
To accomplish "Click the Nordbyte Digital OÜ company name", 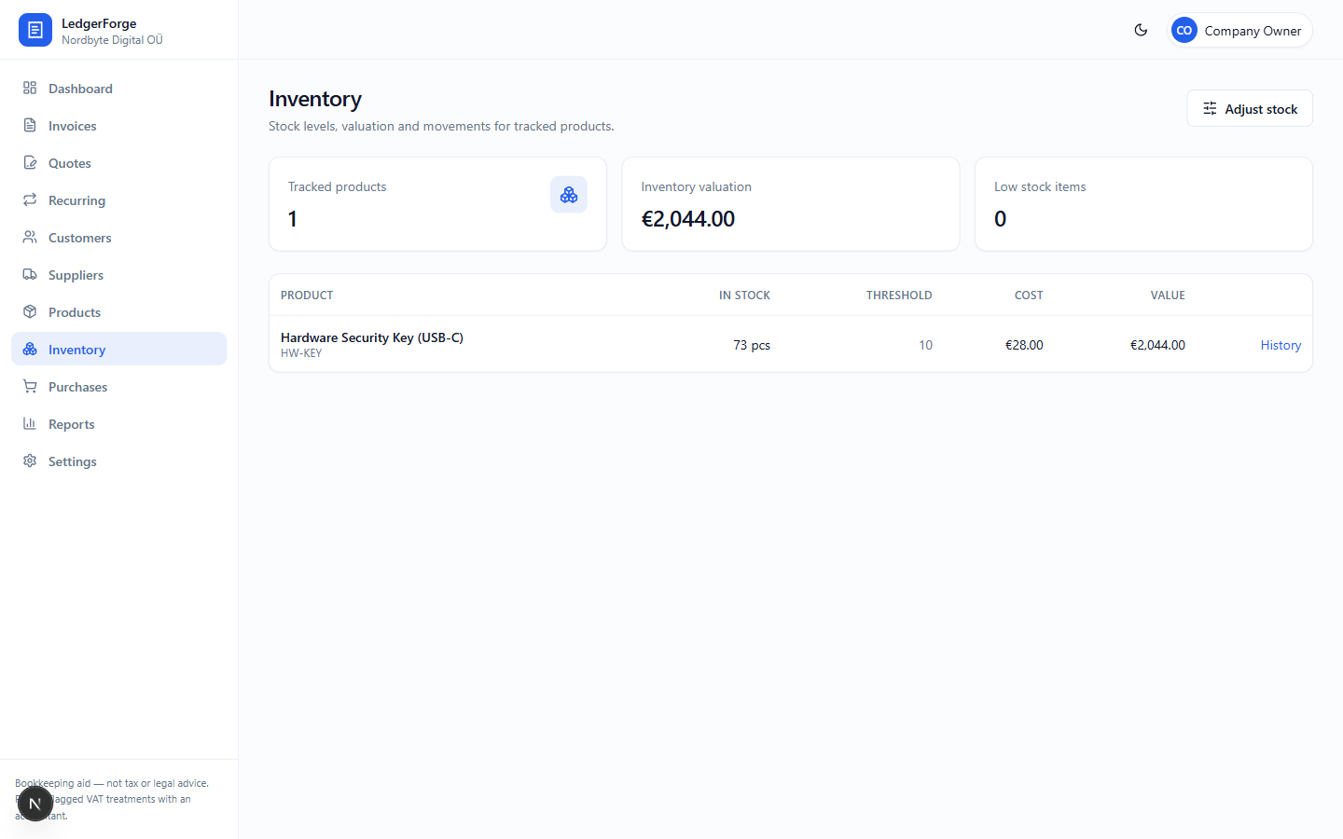I will click(x=112, y=40).
